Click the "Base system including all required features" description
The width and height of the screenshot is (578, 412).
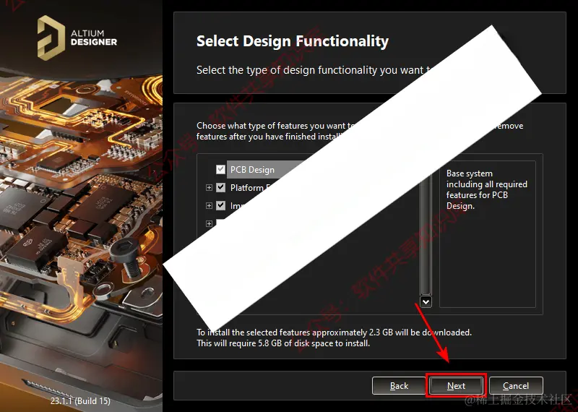point(486,189)
